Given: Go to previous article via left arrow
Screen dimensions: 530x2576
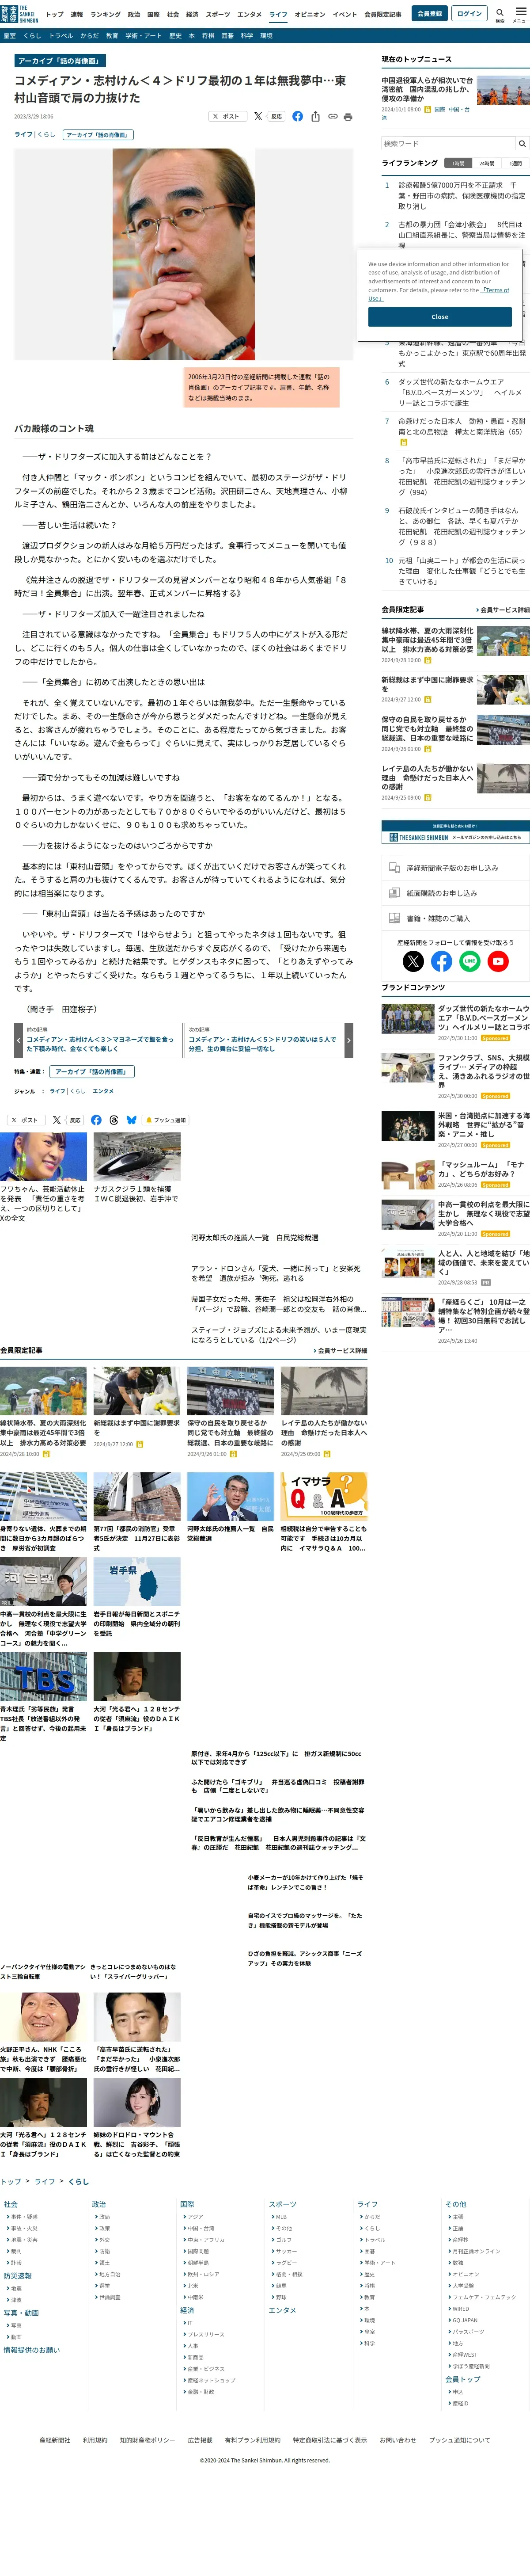Looking at the screenshot, I should [x=18, y=1040].
